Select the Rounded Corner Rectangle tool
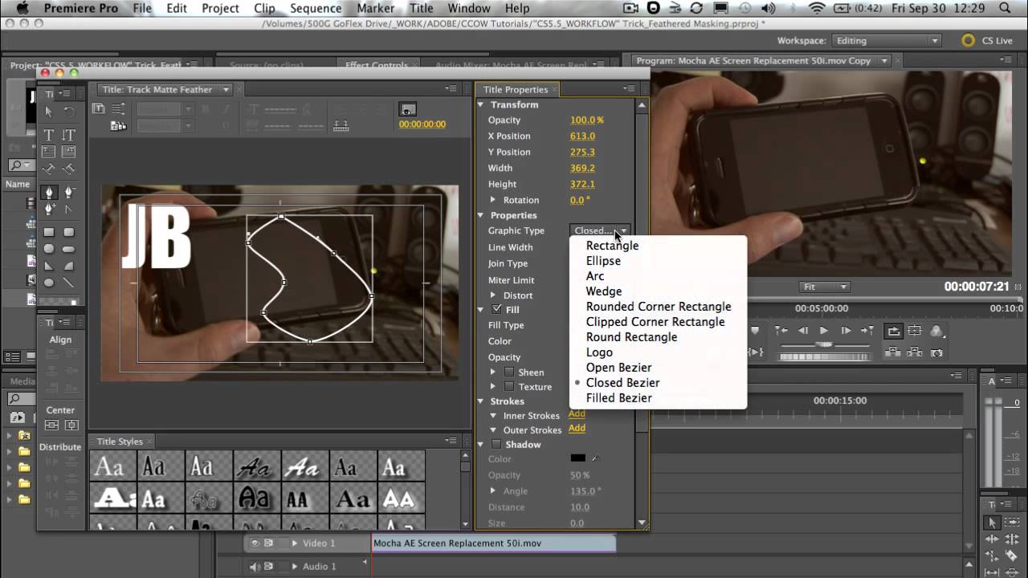 click(69, 232)
